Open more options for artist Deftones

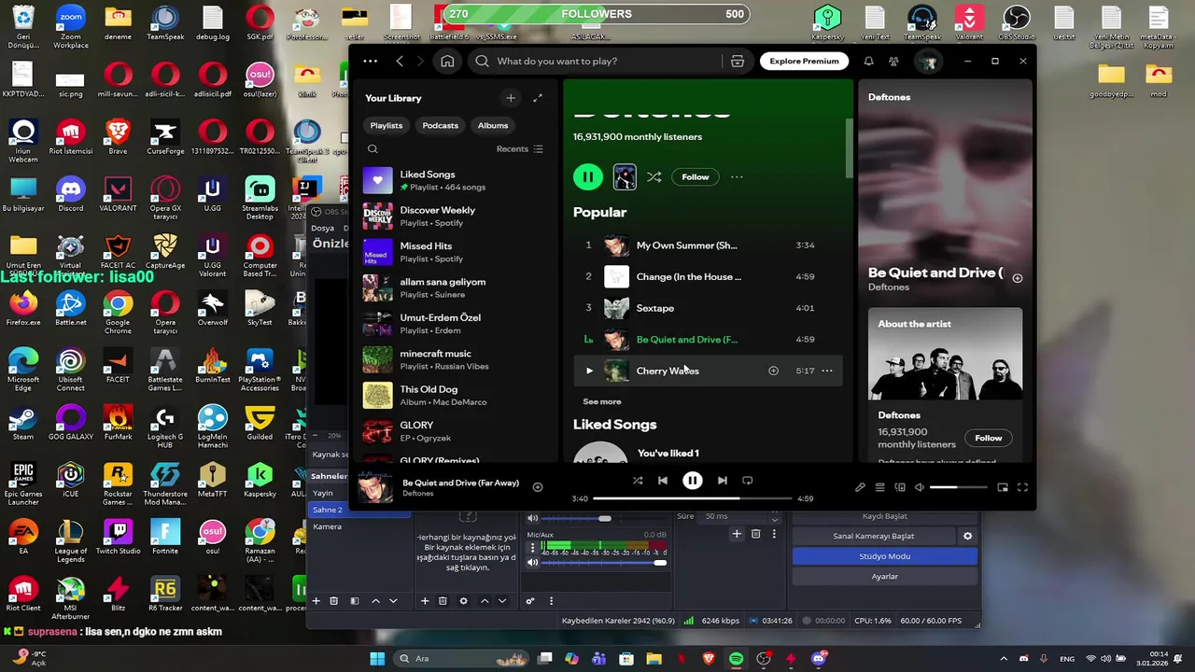click(737, 176)
